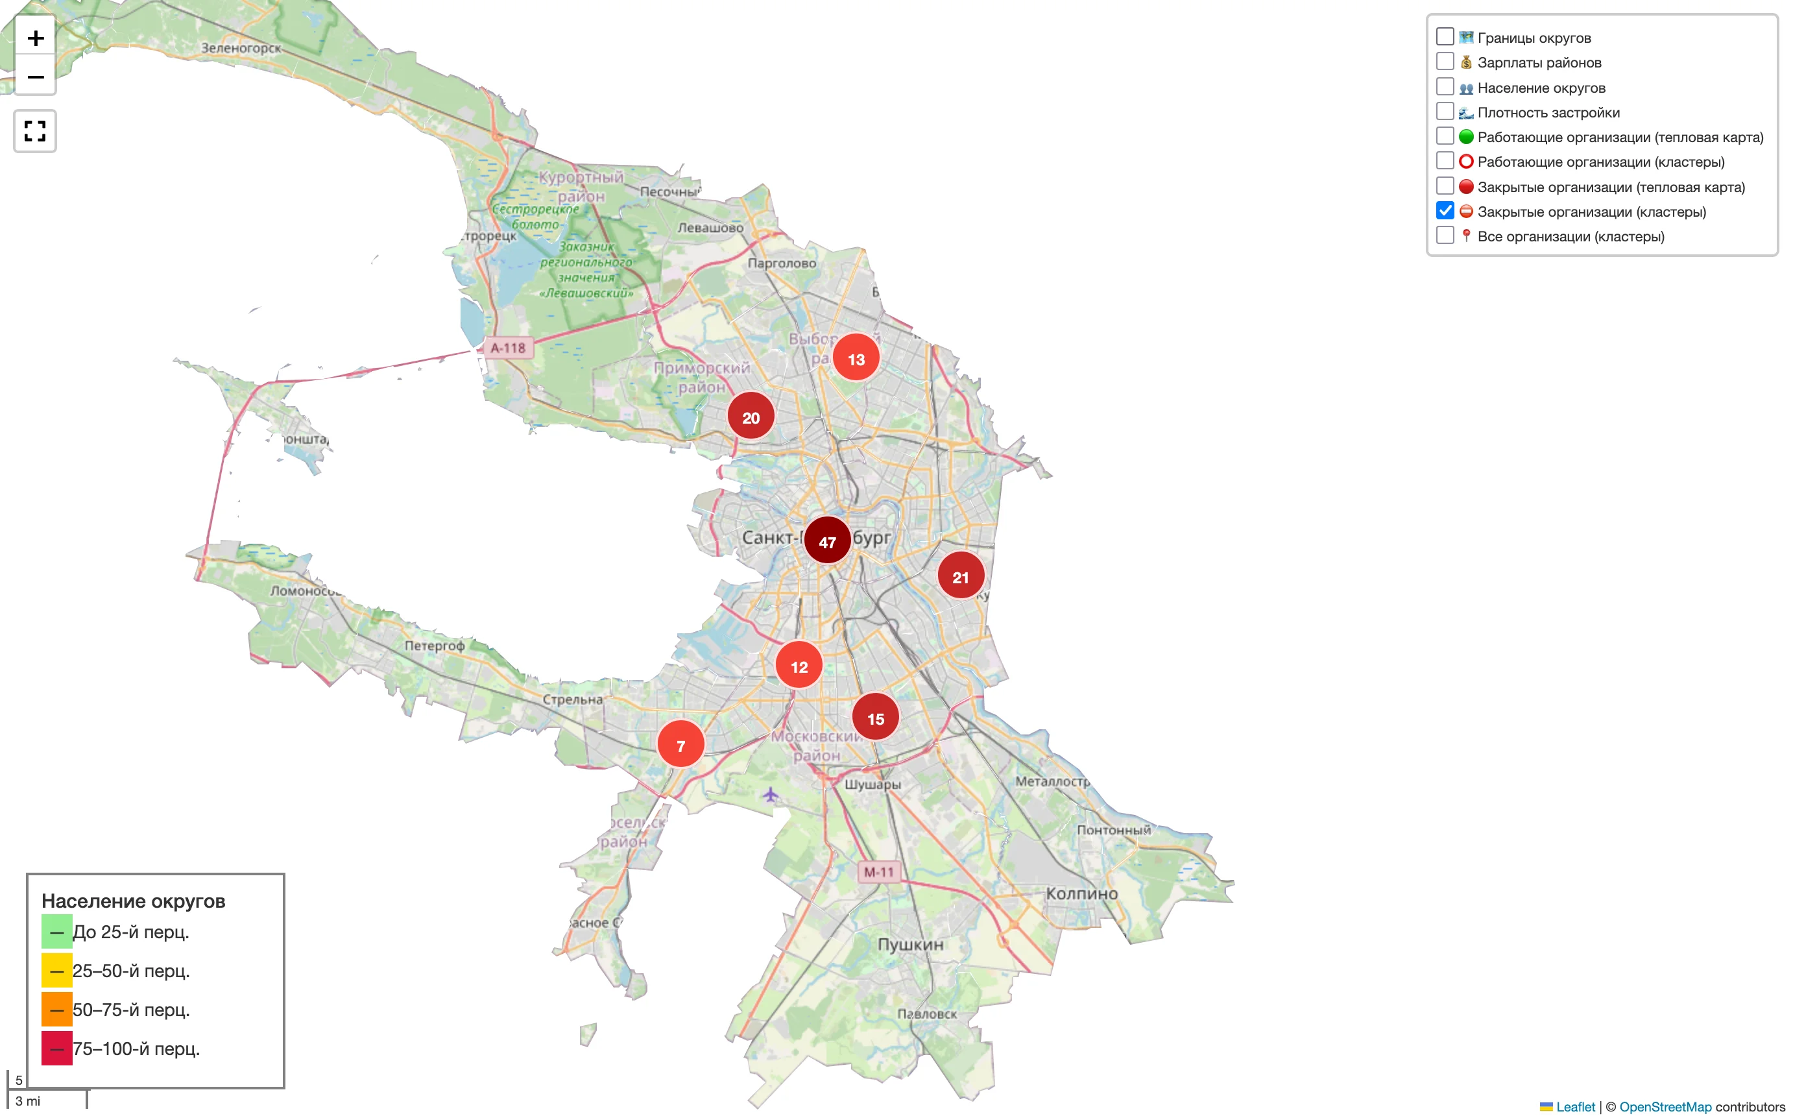Uncheck Закрытые организации (кластеры) layer
Image resolution: width=1793 pixels, height=1116 pixels.
point(1445,211)
